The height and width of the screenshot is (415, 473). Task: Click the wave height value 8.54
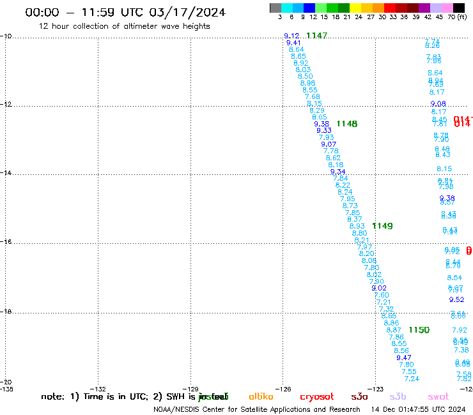(454, 278)
